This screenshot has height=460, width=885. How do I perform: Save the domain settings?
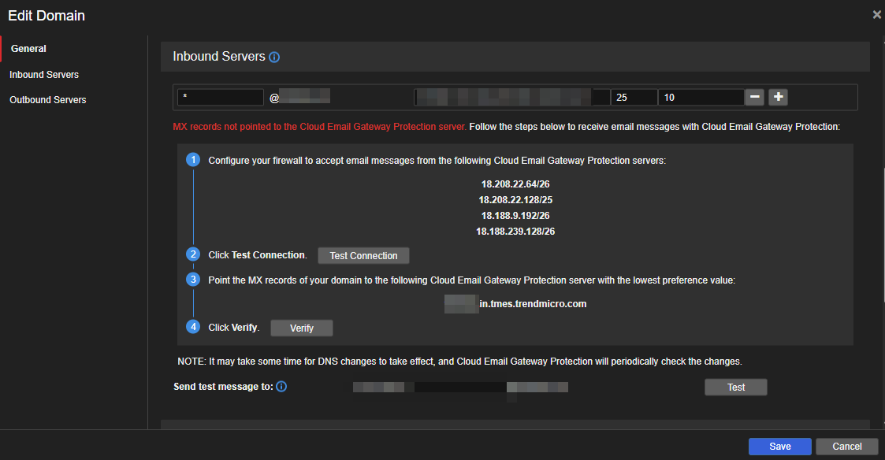click(779, 447)
